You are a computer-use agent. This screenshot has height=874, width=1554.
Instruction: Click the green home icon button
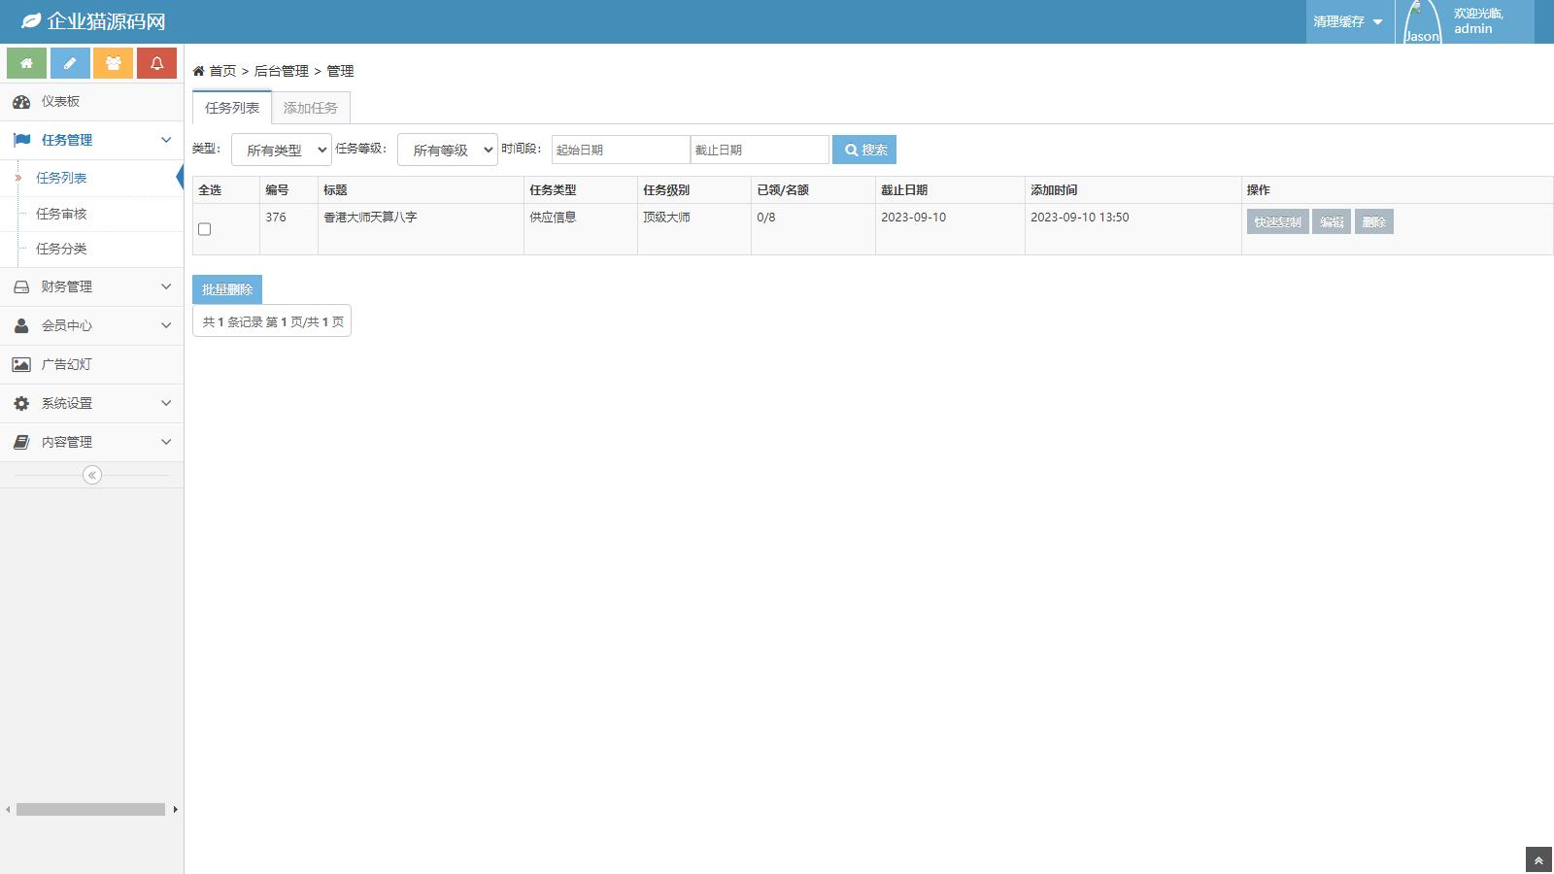26,63
